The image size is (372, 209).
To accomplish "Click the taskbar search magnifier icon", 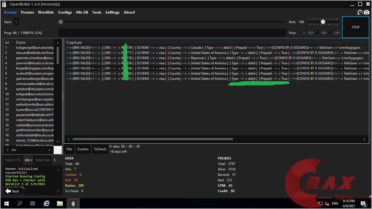I will [x=20, y=204].
